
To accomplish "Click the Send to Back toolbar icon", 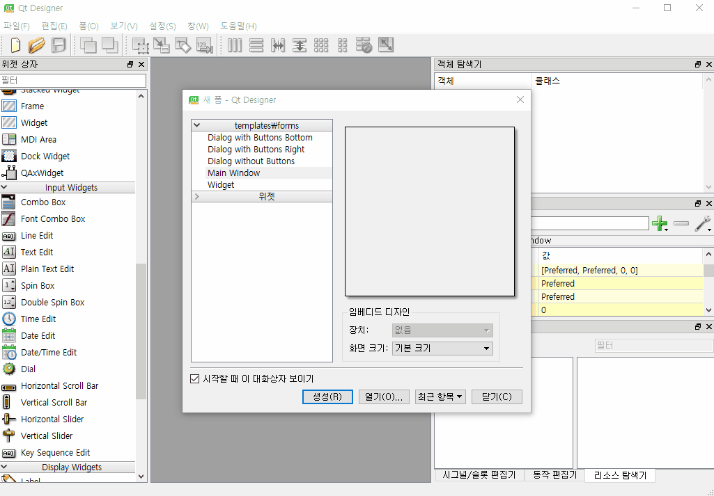I will (88, 45).
